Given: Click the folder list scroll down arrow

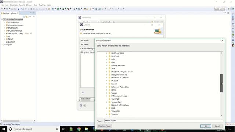Looking at the screenshot, I should [x=221, y=116].
